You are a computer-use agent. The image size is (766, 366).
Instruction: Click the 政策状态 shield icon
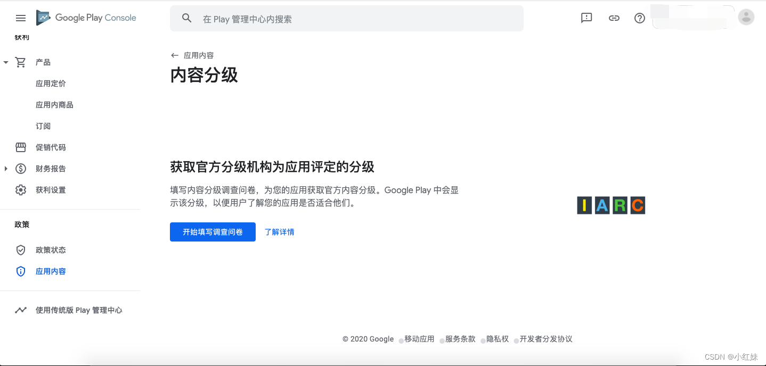tap(20, 249)
